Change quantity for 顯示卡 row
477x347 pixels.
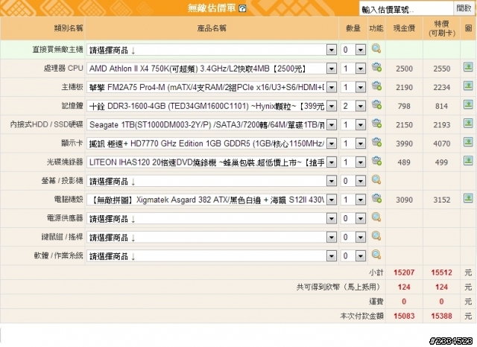[353, 144]
